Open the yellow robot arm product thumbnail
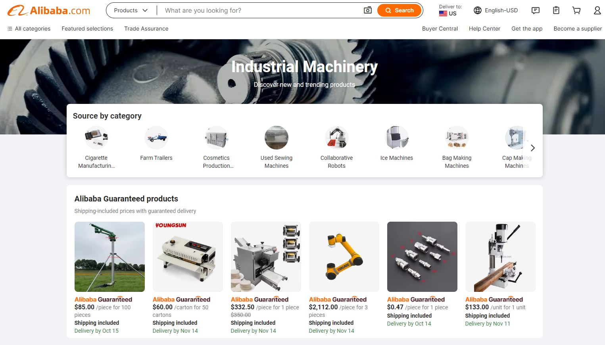The image size is (605, 345). 344,257
